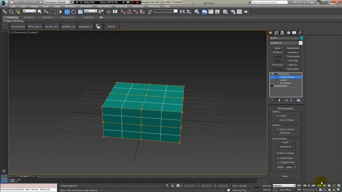Image resolution: width=342 pixels, height=192 pixels.
Task: Toggle the 3D Snaps icon
Action: (x=123, y=12)
